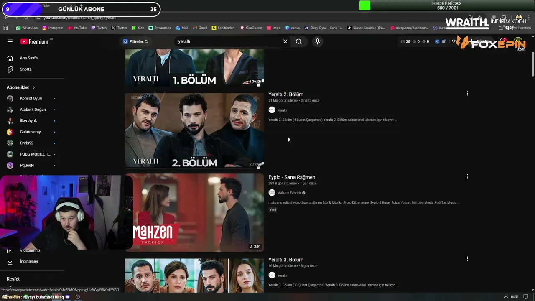Show hidden tray icons chevron

506,297
